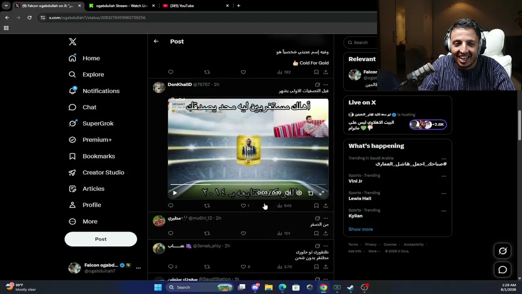Bookmark @mu6lrl_12's post

(x=316, y=234)
